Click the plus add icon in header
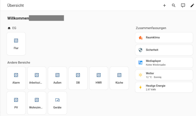This screenshot has height=116, width=196. tap(164, 5)
